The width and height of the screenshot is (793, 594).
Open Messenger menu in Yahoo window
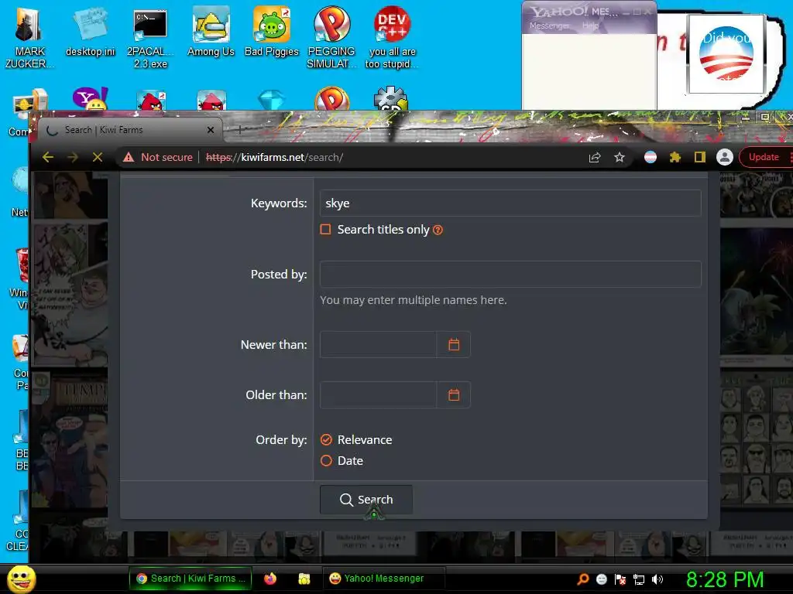click(549, 26)
